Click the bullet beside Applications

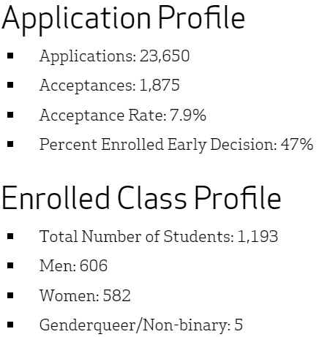[x=10, y=56]
